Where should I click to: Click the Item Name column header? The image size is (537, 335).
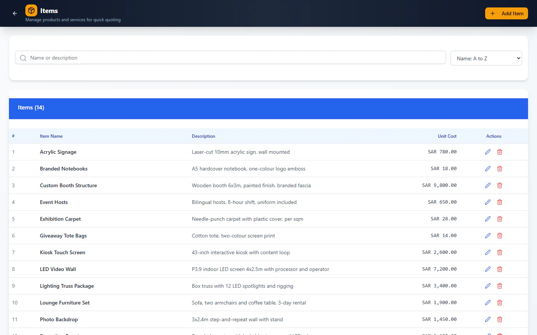pos(51,136)
